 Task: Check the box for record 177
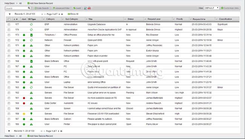coord(9,24)
